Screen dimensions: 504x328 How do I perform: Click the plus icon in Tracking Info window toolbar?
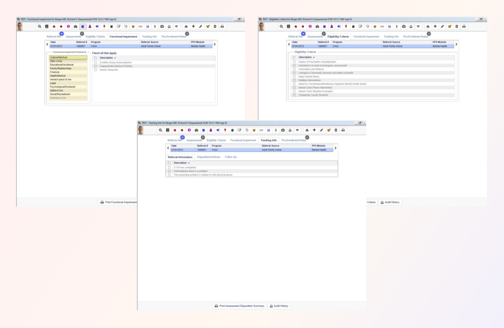(314, 130)
